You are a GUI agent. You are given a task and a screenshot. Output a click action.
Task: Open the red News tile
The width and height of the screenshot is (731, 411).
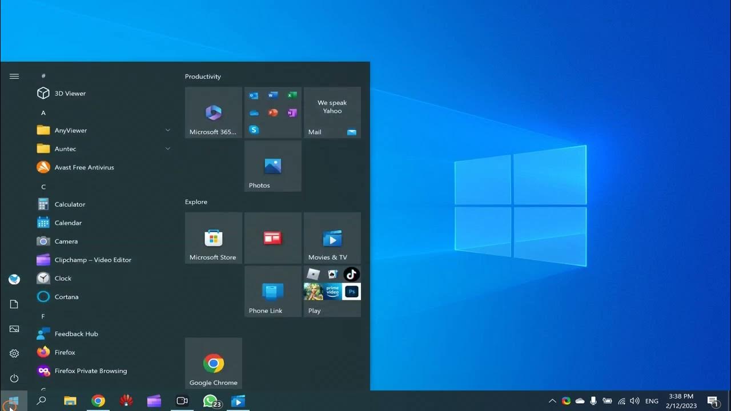pyautogui.click(x=273, y=238)
